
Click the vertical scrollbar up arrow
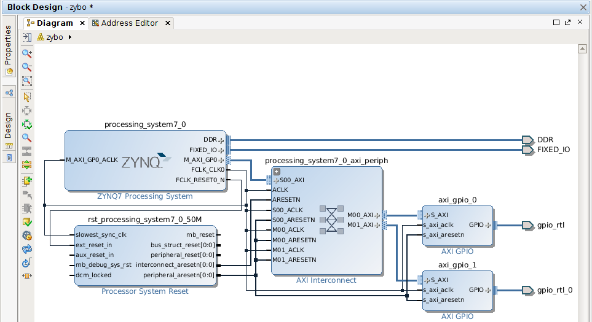coord(582,48)
